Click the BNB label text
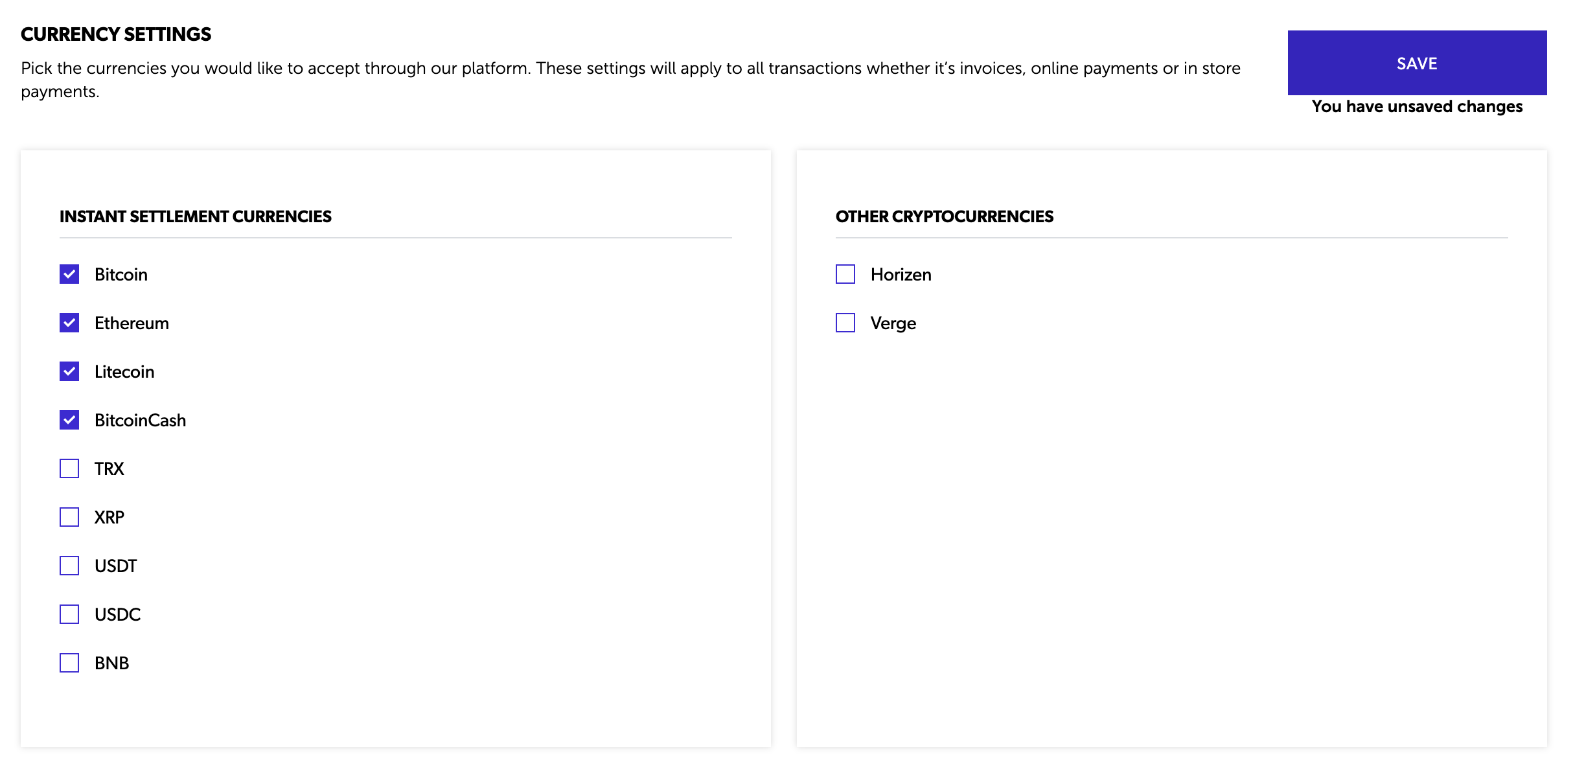The image size is (1573, 771). [112, 663]
